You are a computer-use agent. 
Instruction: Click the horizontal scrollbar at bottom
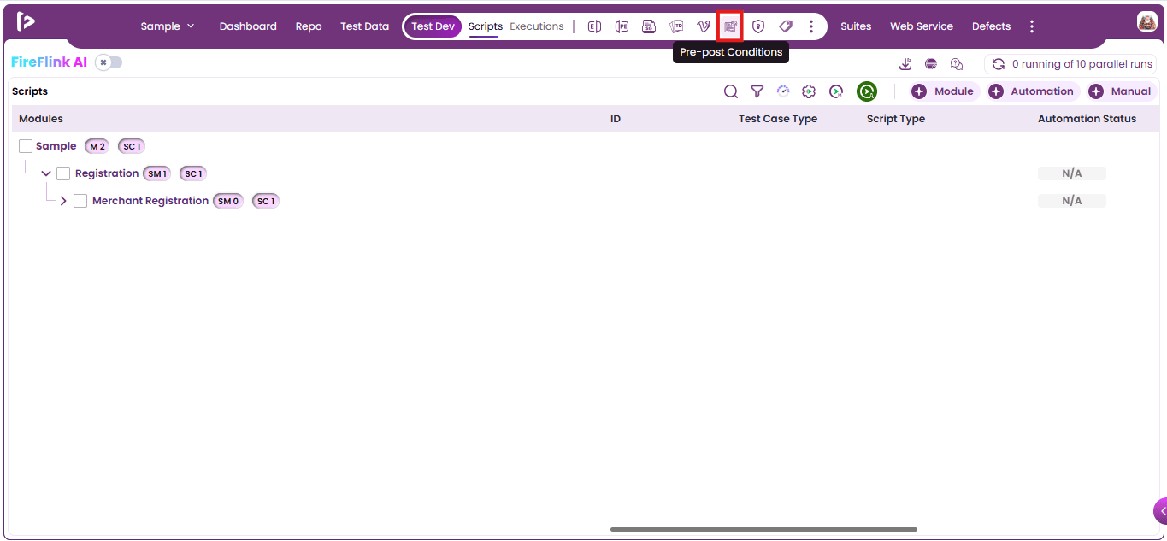[763, 530]
